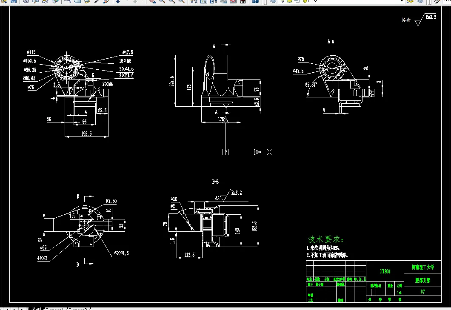Select top-right Ra3.2 surface roughness symbol

click(426, 19)
